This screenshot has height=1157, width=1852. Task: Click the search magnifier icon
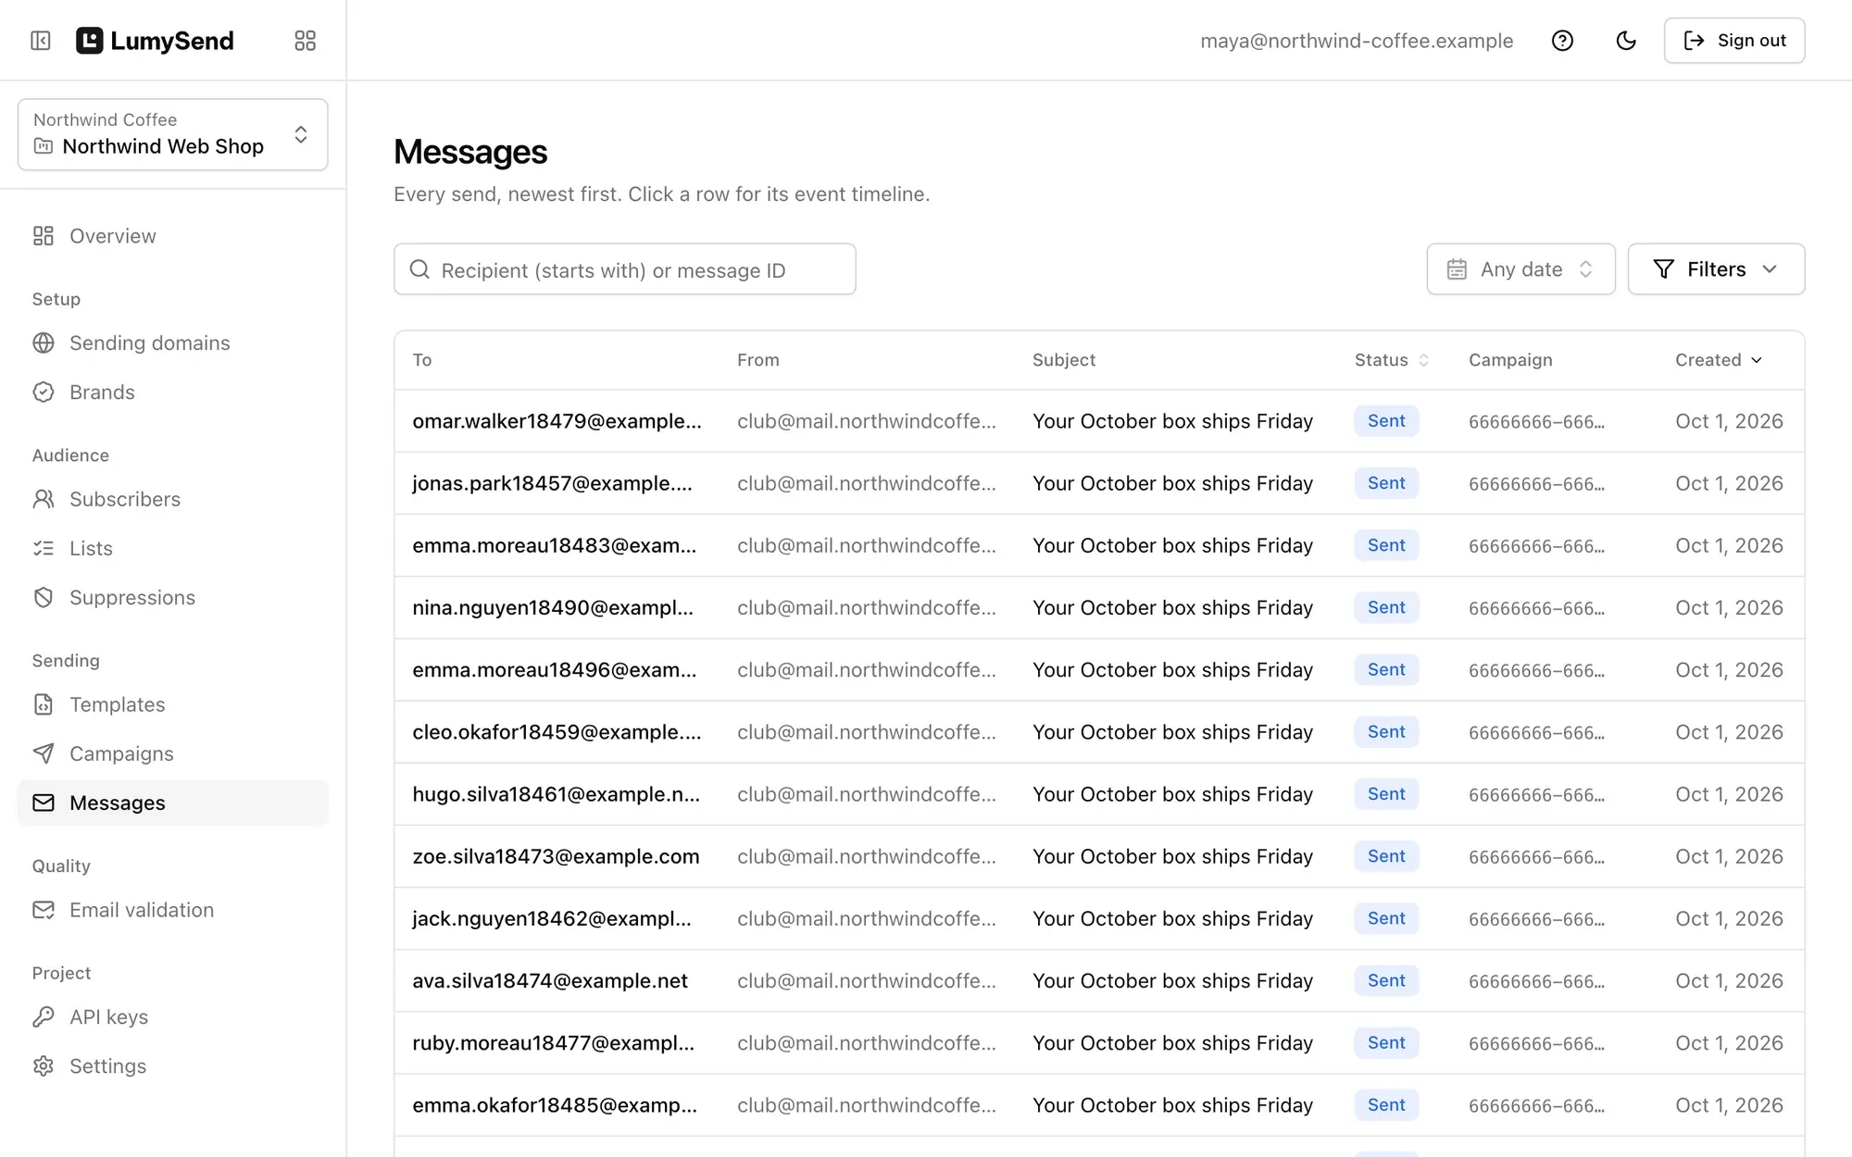(419, 269)
